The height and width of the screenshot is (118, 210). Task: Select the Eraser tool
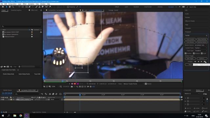[43, 7]
